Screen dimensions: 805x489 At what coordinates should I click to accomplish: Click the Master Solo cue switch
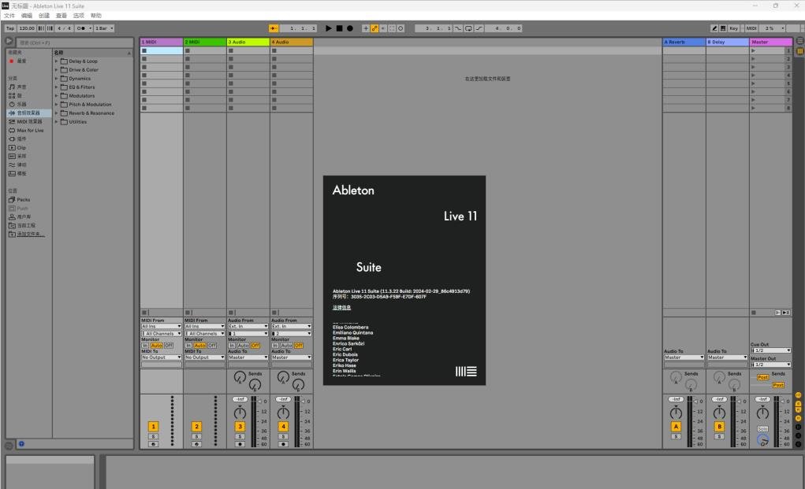pyautogui.click(x=763, y=428)
